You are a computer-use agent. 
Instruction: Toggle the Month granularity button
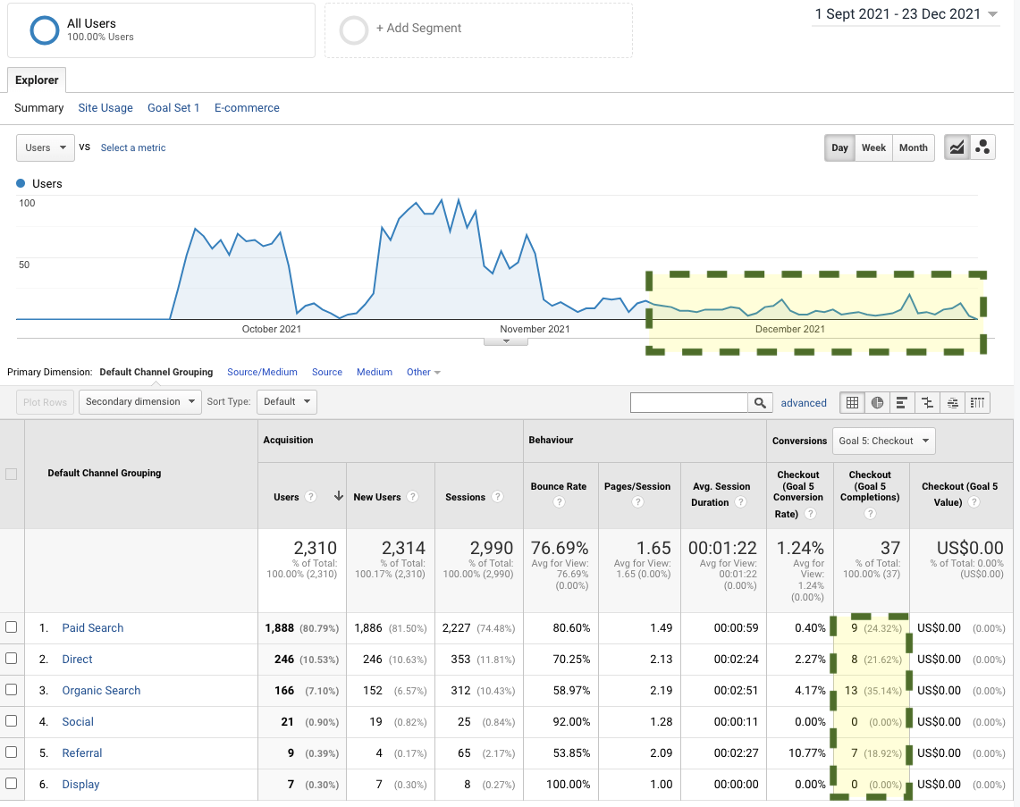[914, 147]
